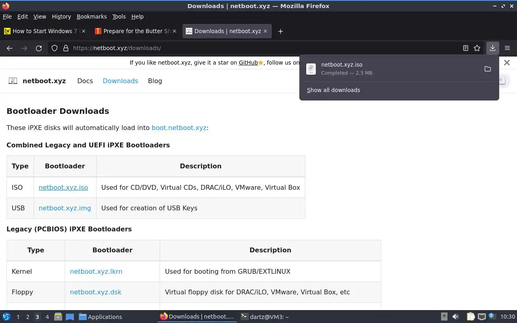Download netboot.xyz.lkrn kernel bootloader

pos(96,271)
